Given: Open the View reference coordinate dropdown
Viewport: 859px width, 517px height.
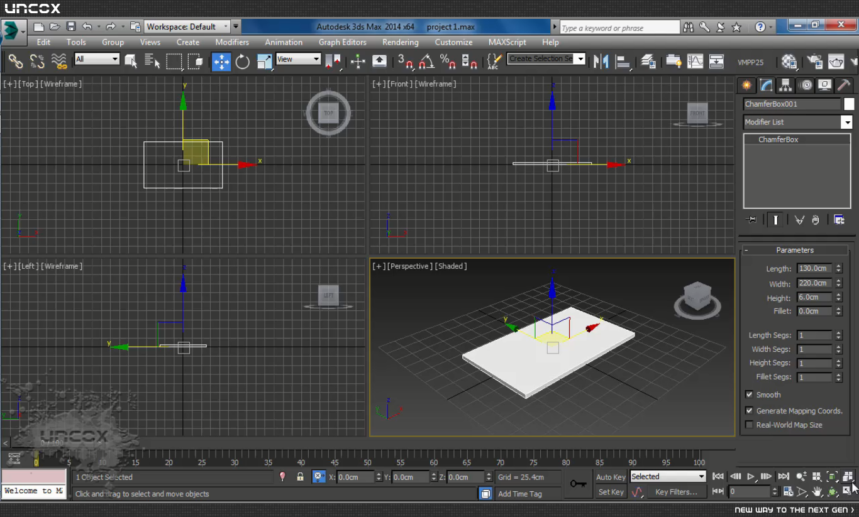Looking at the screenshot, I should 299,59.
